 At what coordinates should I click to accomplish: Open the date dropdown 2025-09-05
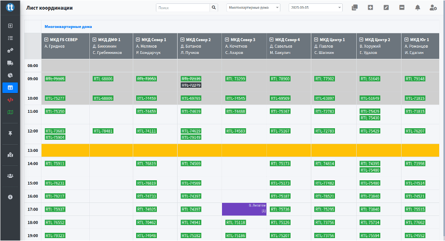315,8
